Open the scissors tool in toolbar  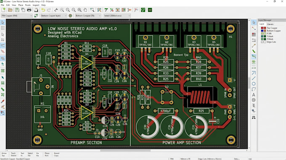click(129, 10)
